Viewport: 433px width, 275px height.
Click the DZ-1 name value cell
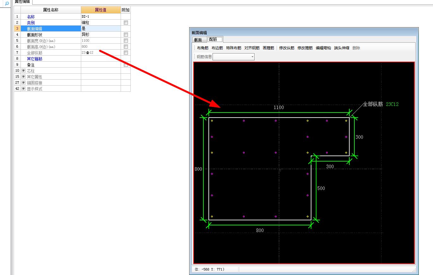pyautogui.click(x=101, y=17)
